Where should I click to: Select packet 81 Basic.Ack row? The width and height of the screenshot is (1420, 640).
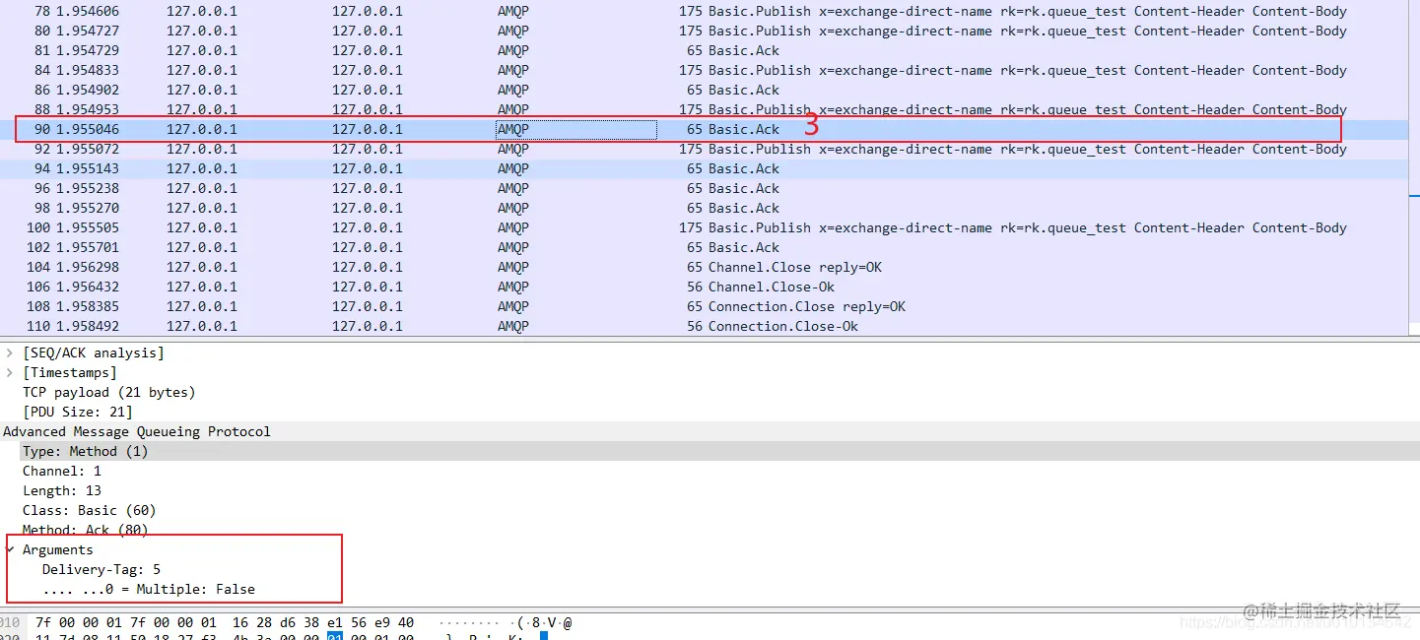704,50
